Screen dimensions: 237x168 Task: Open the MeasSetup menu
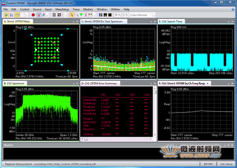click(x=62, y=9)
